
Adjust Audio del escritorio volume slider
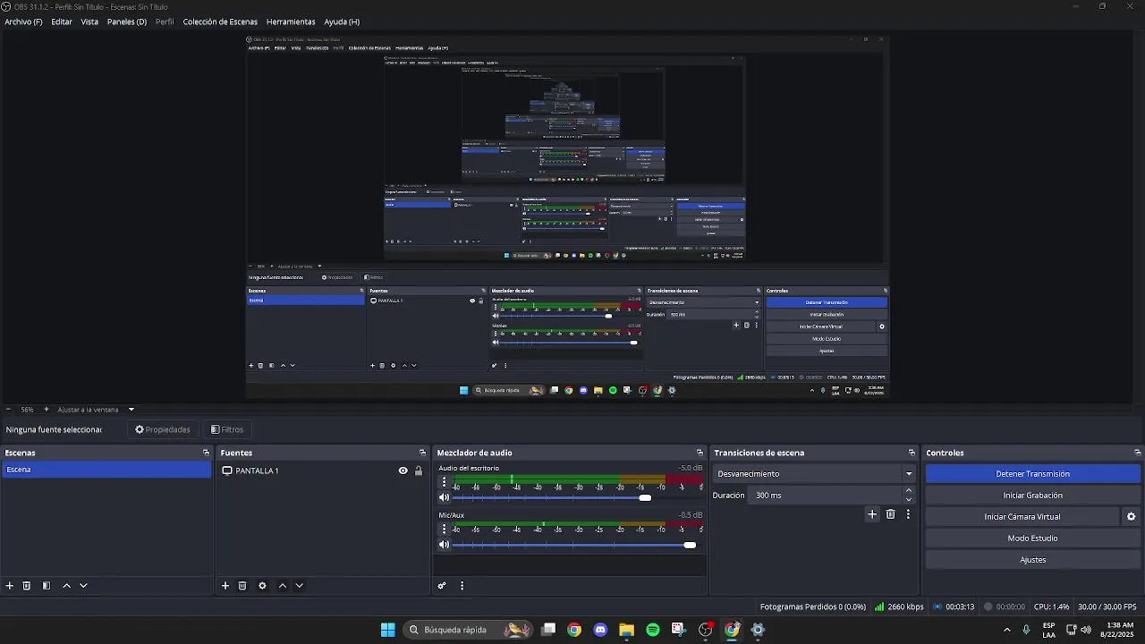pyautogui.click(x=645, y=497)
